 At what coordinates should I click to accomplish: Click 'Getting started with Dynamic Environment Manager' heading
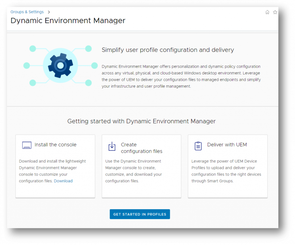[141, 121]
